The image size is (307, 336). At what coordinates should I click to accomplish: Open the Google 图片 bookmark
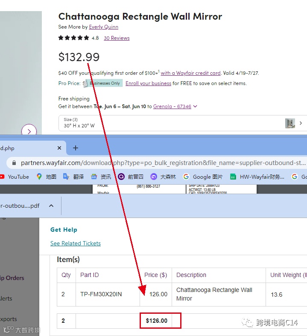(x=203, y=177)
